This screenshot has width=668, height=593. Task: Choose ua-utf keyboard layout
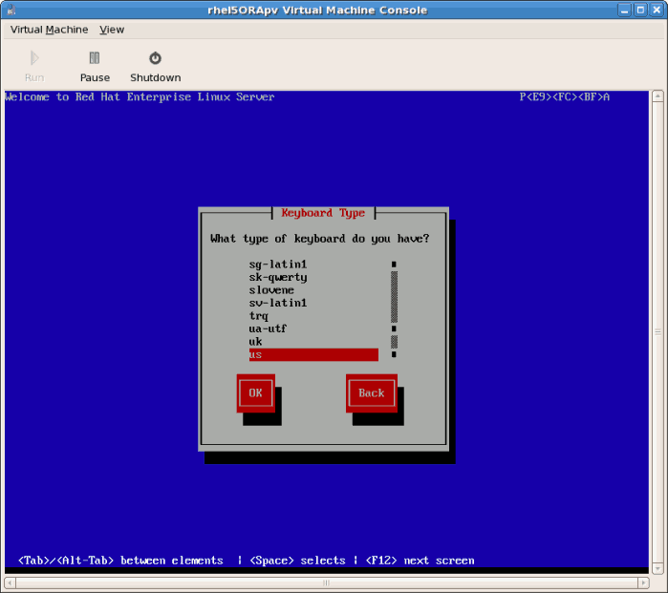coord(268,328)
